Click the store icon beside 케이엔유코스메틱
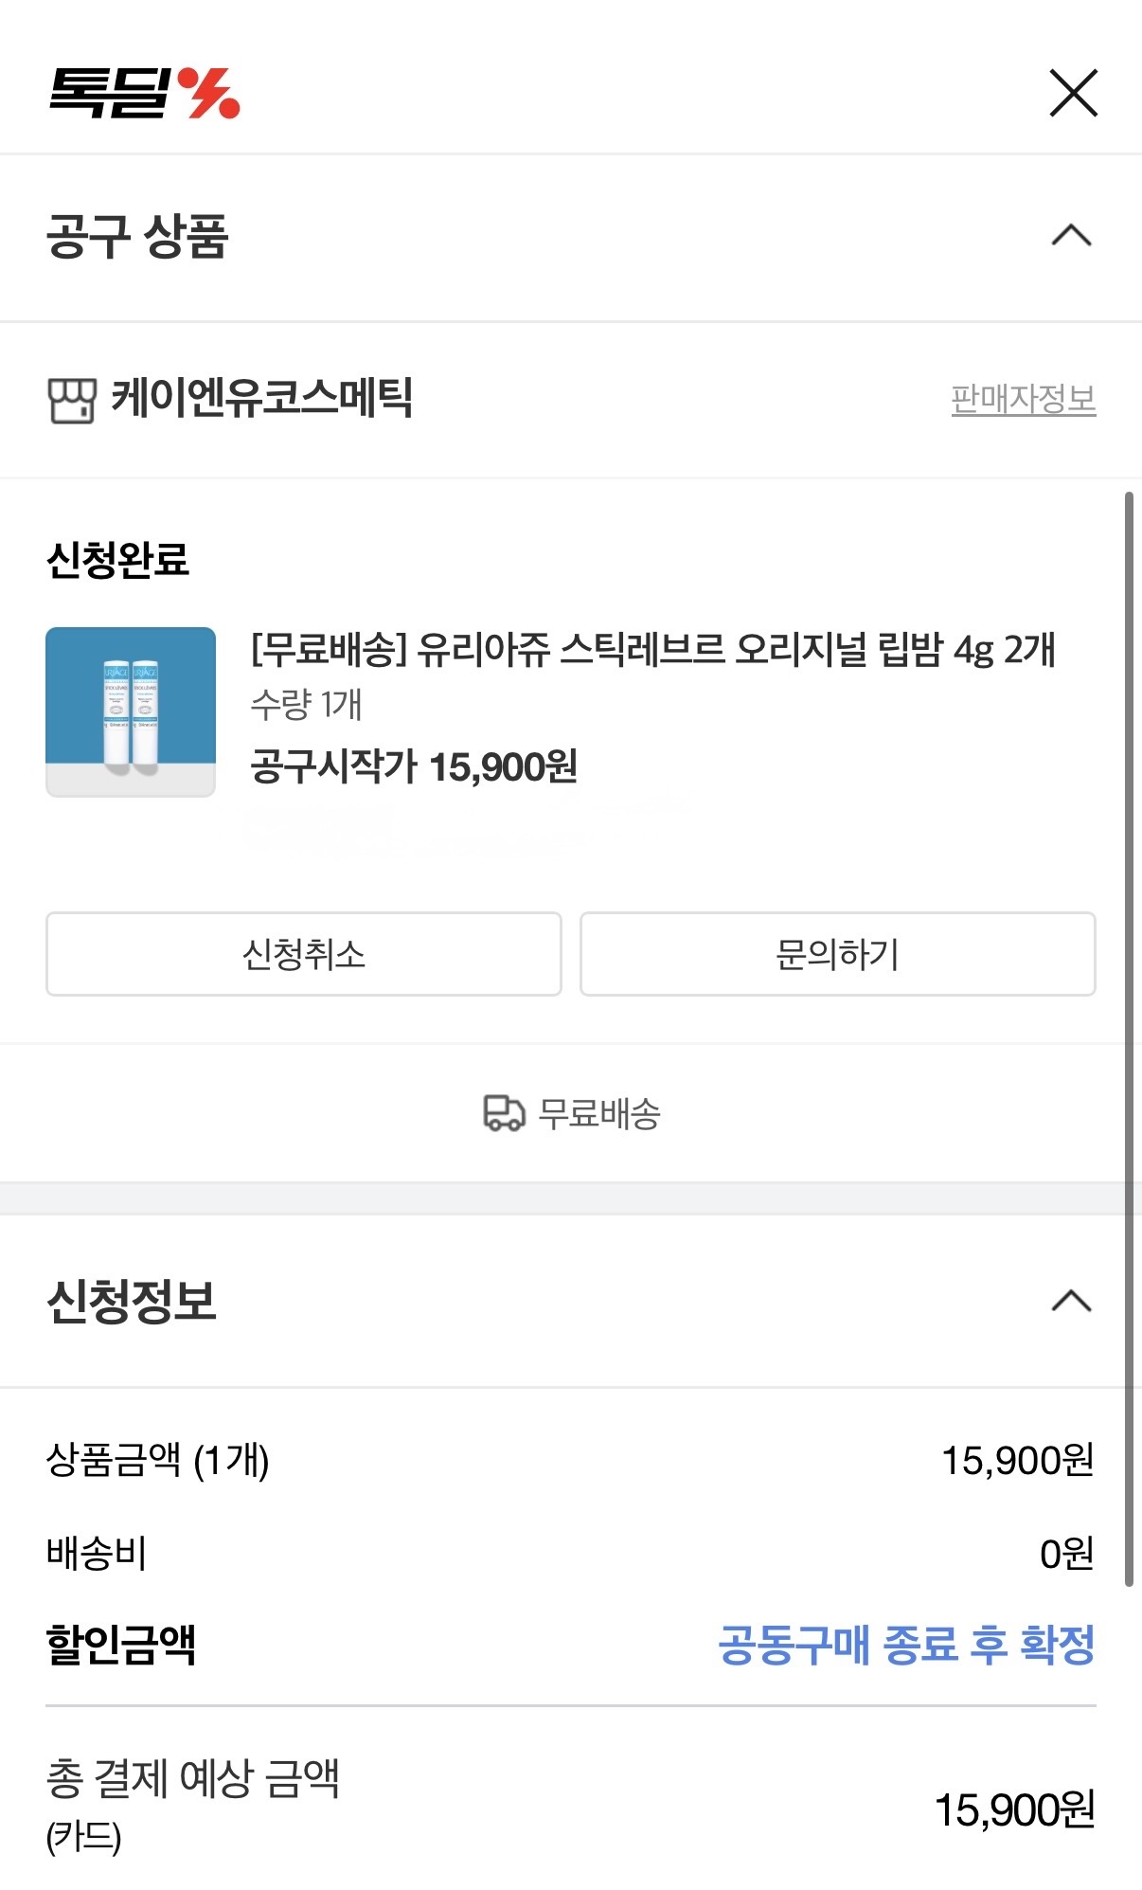This screenshot has width=1142, height=1890. (72, 400)
